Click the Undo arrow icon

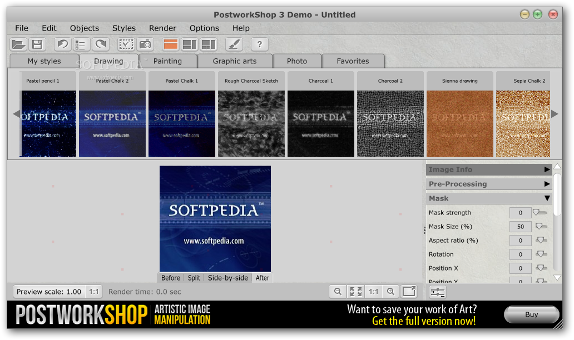[x=63, y=44]
